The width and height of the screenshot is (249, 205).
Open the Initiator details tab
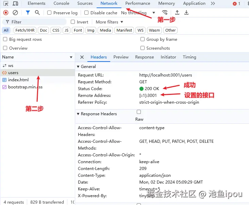click(168, 57)
